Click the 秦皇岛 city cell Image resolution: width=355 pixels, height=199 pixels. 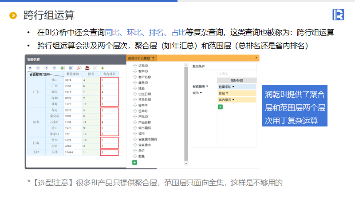click(54, 116)
